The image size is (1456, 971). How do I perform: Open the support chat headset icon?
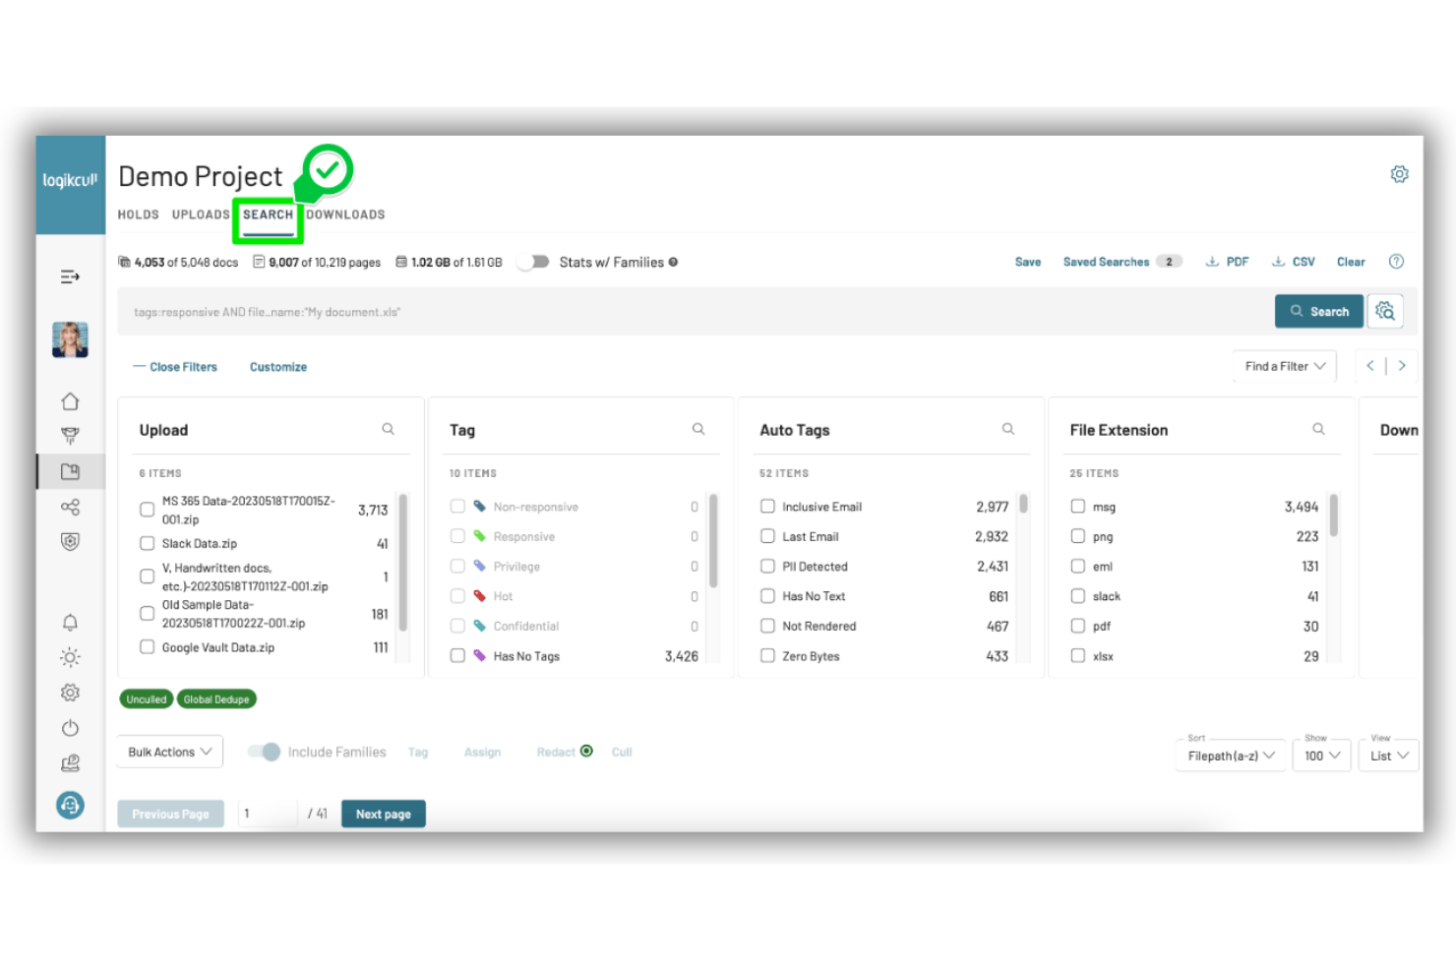tap(70, 806)
